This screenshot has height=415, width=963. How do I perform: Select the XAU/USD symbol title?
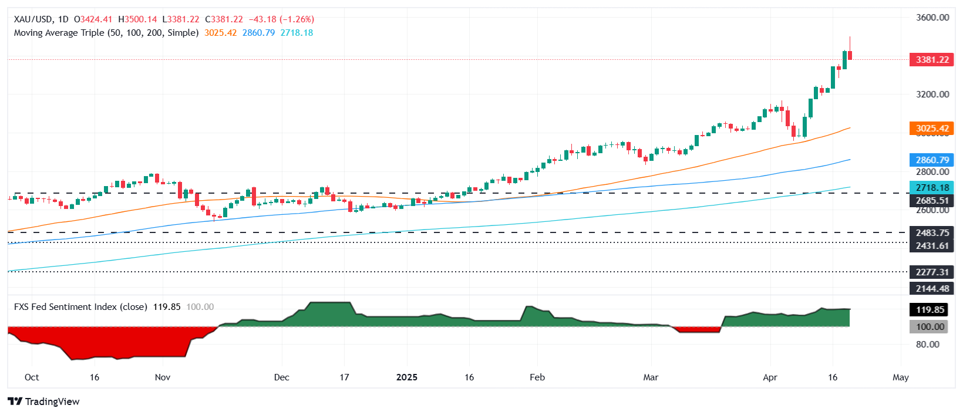click(33, 19)
